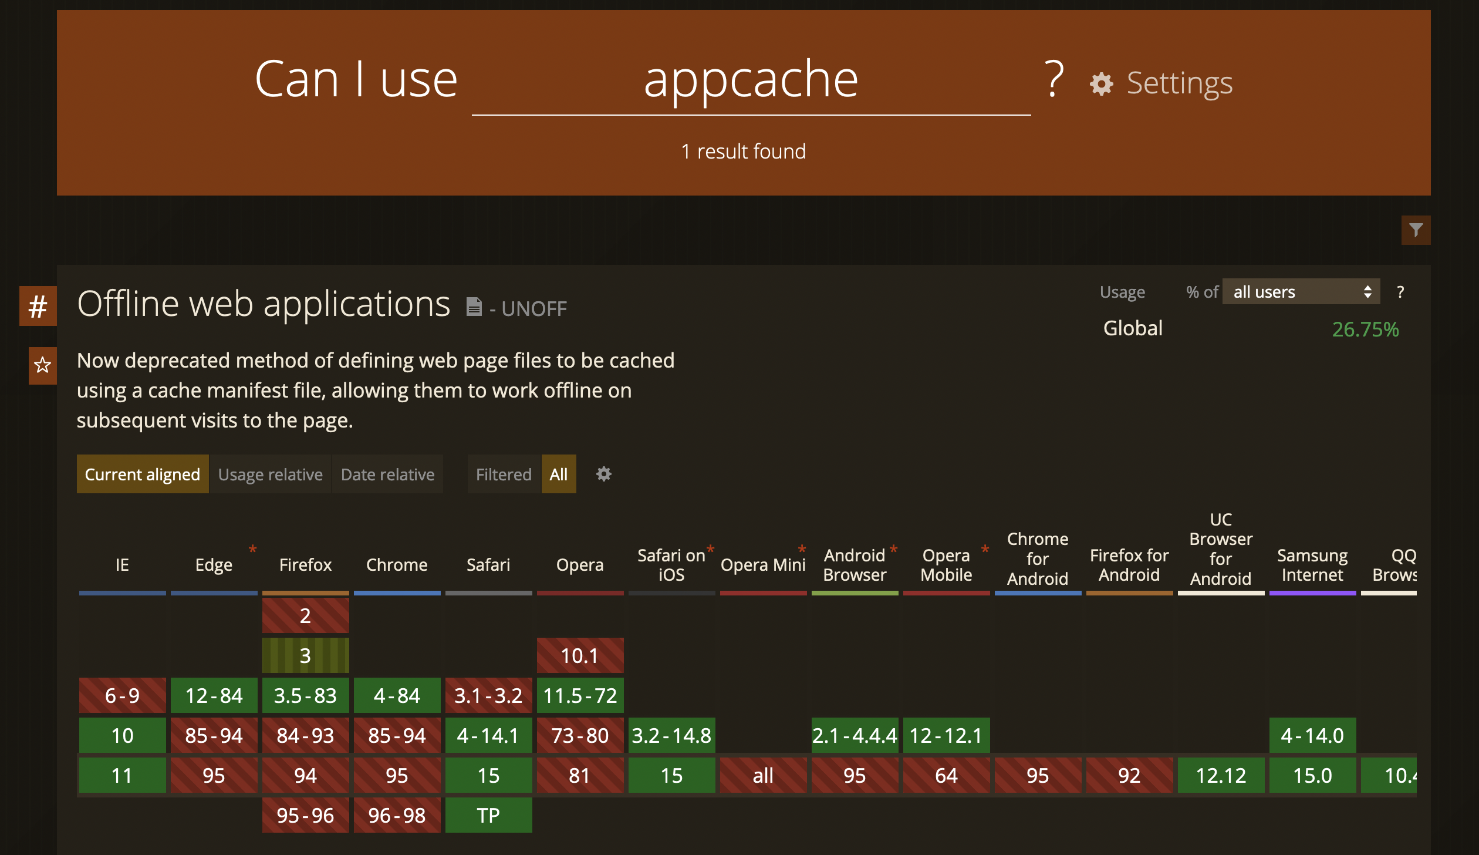Click the Android Browser notes asterisk
The height and width of the screenshot is (855, 1479).
coord(893,550)
